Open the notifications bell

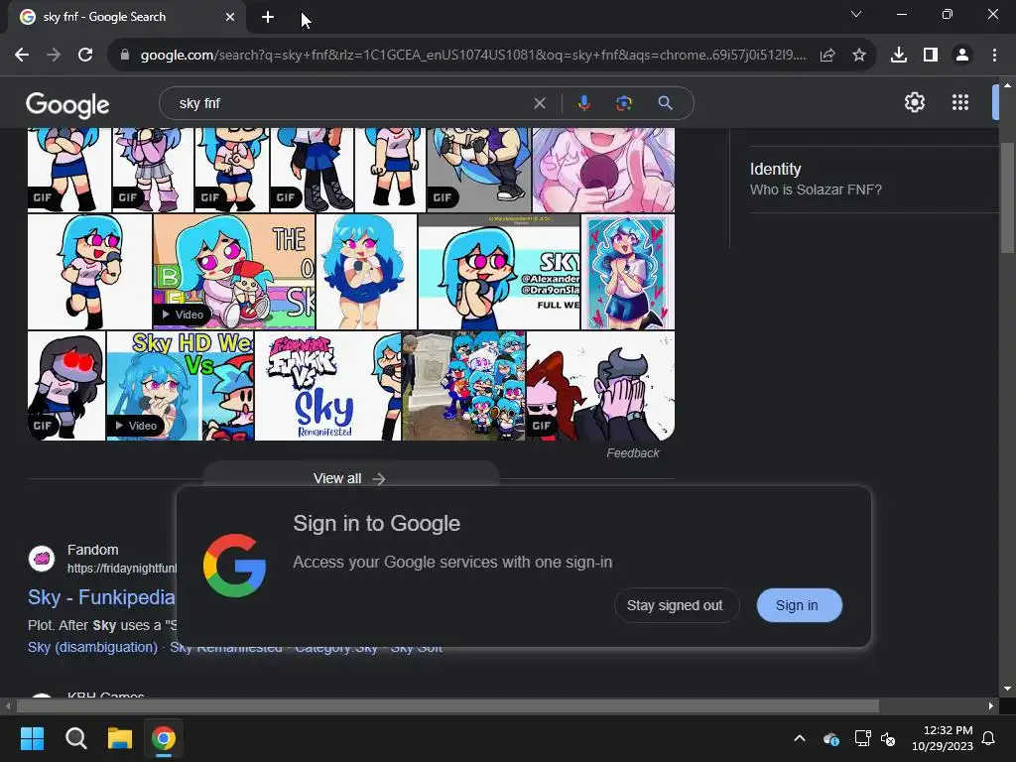[989, 738]
